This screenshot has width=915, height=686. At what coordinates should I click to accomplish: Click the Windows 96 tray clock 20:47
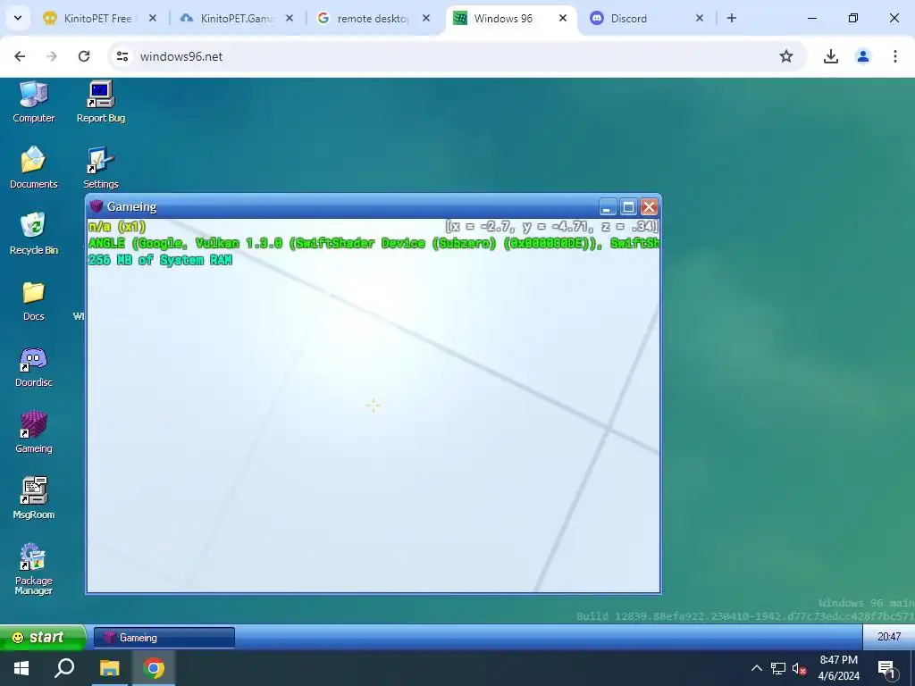889,637
